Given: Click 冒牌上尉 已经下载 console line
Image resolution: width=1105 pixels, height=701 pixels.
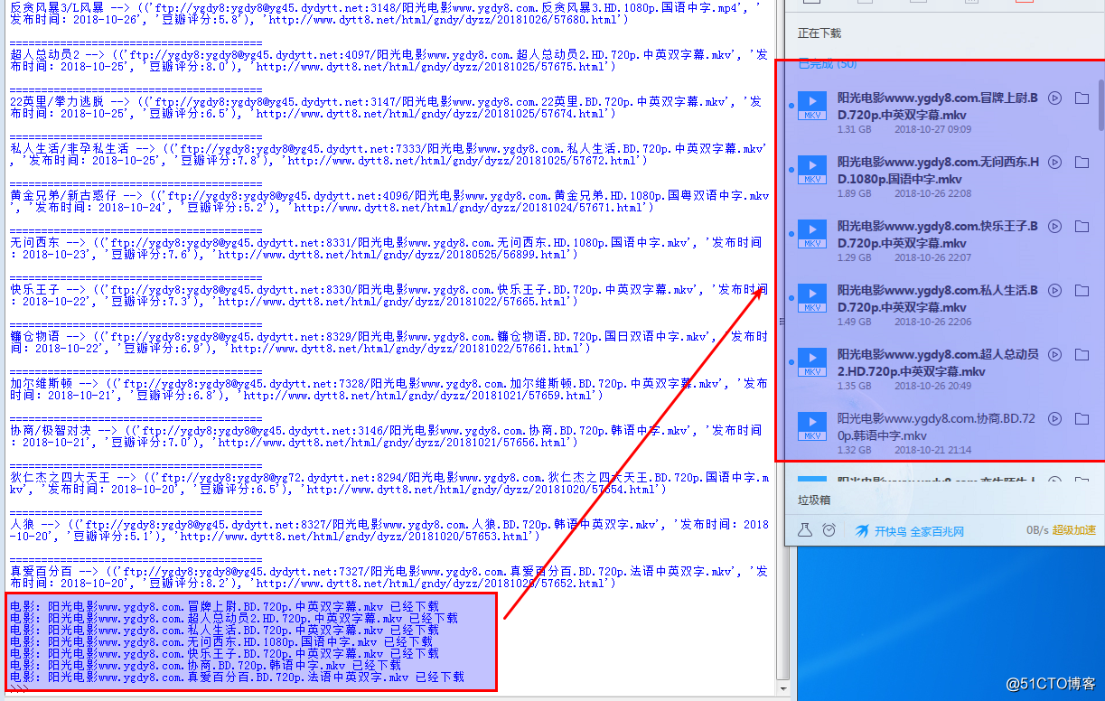Looking at the screenshot, I should pyautogui.click(x=224, y=606).
